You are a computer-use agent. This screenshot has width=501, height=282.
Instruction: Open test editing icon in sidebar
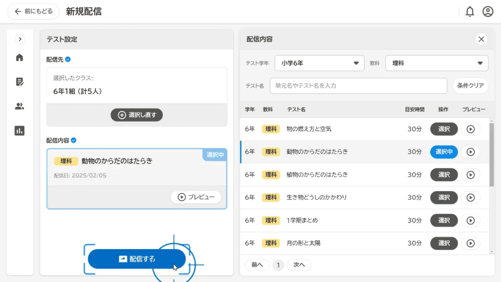point(20,82)
